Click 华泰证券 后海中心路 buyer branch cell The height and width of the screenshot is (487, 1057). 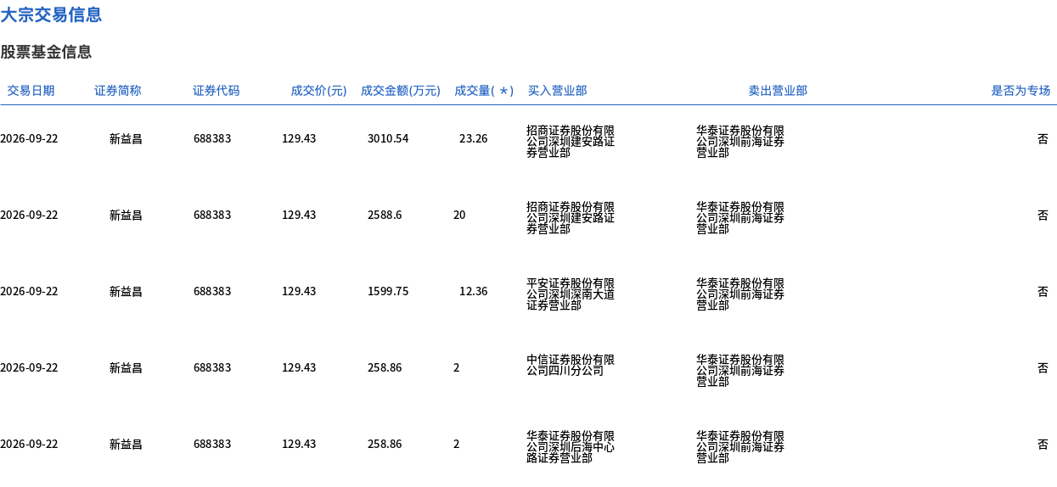[x=571, y=446]
